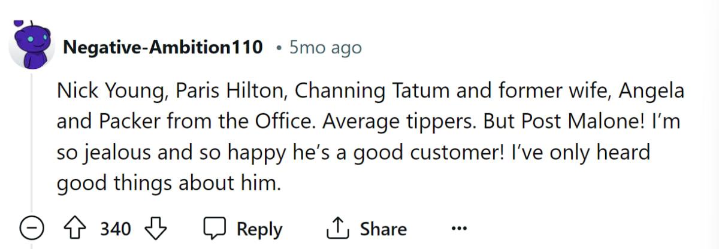Click the "5mo ago" timestamp
The width and height of the screenshot is (719, 249).
pos(325,47)
